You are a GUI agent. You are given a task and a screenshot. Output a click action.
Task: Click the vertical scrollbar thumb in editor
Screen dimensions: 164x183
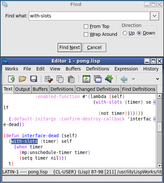coord(159,127)
